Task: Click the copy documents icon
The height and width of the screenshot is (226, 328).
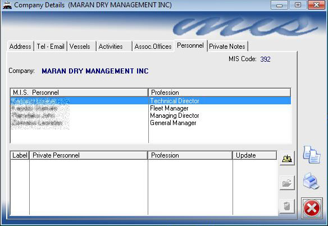Action: click(312, 155)
